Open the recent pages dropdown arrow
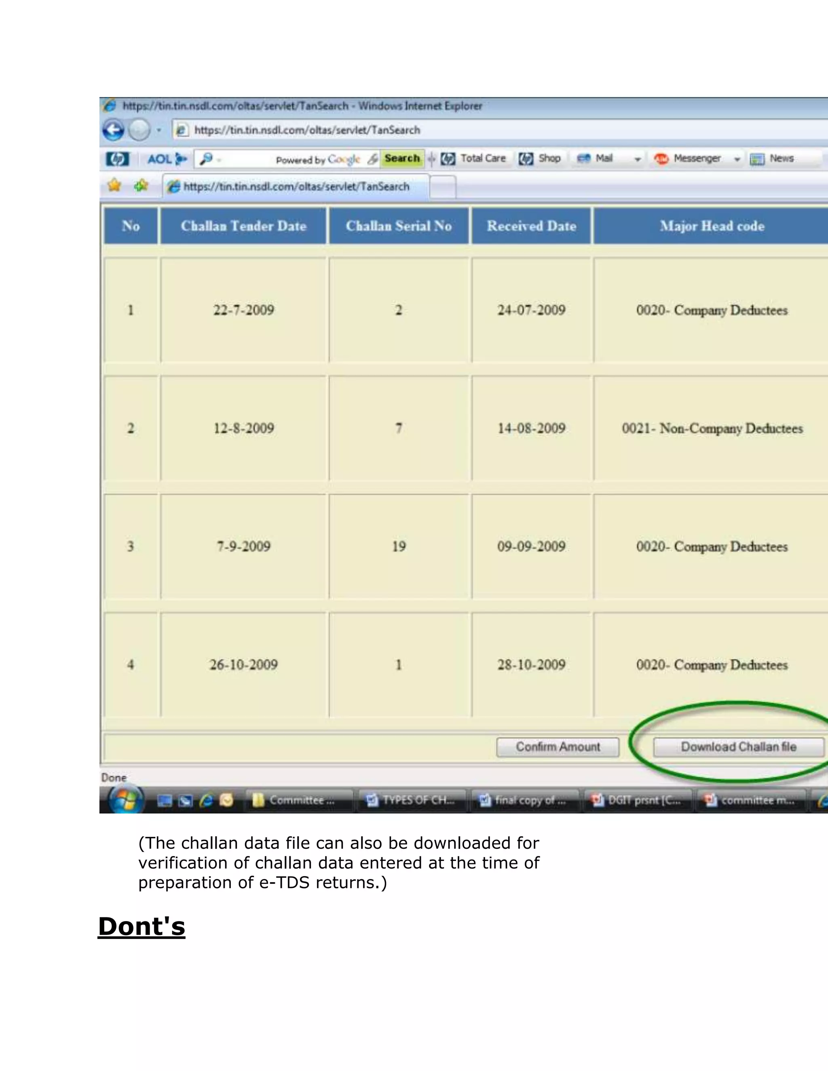Viewport: 828px width, 1071px height. [x=159, y=131]
